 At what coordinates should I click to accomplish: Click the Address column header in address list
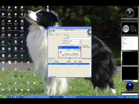69,61
